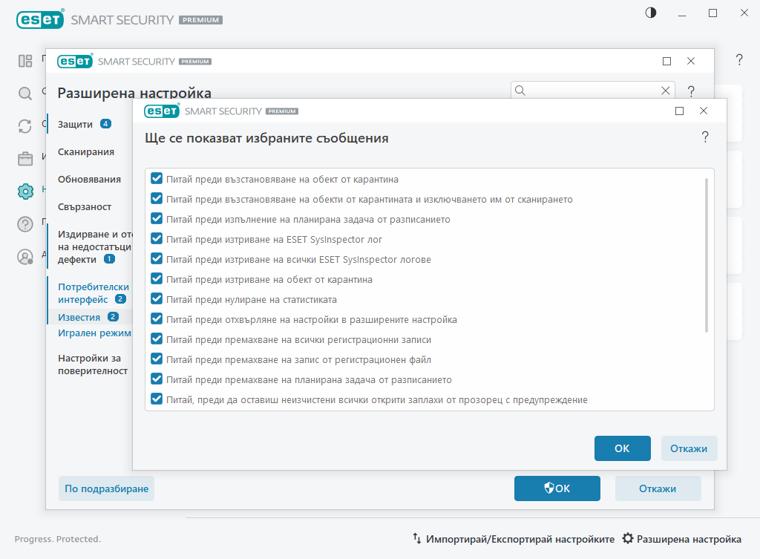Screen dimensions: 760x559
Task: Open Потребителски интерфейс section
Action: click(93, 293)
